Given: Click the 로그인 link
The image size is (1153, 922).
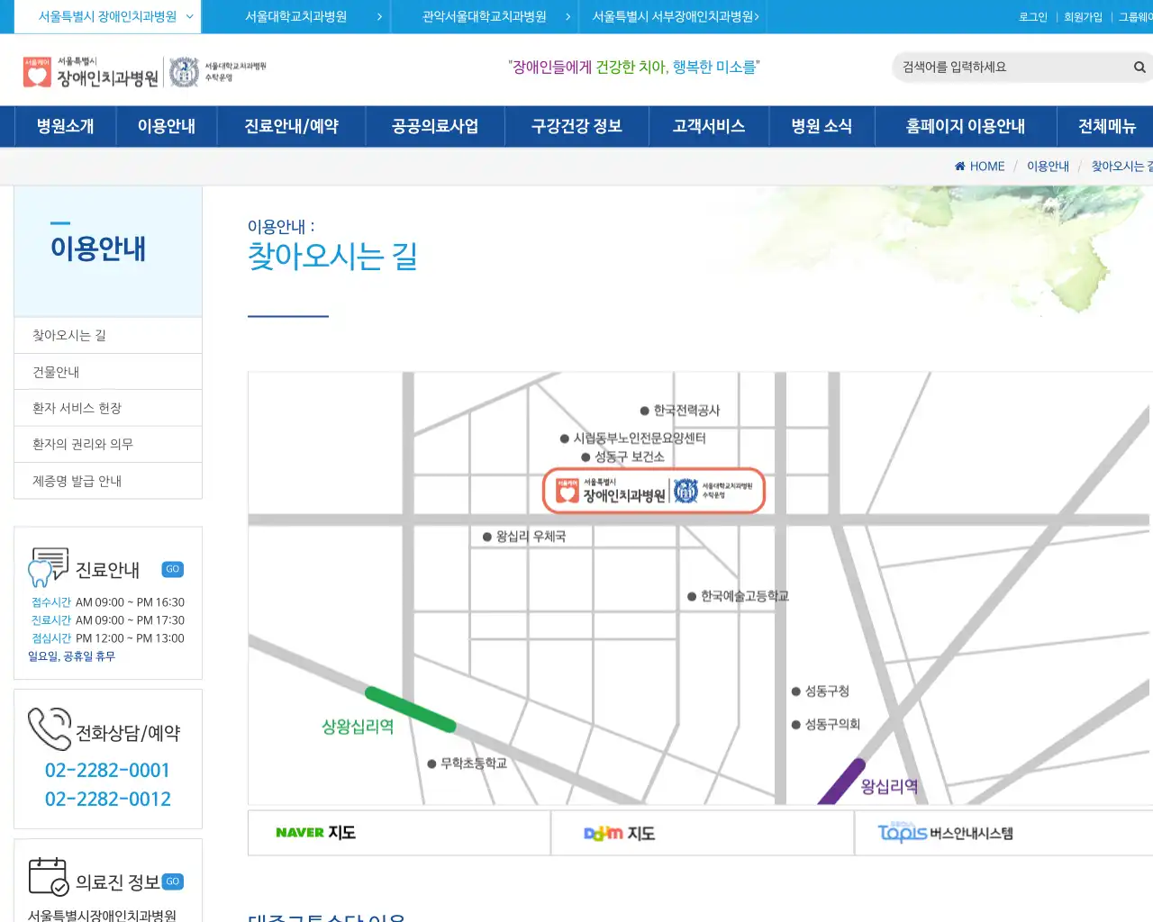Looking at the screenshot, I should (x=1033, y=17).
